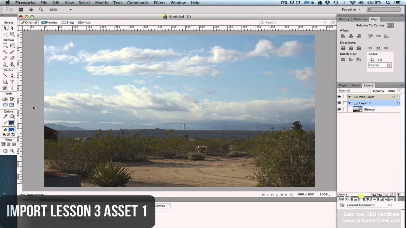Select the Freeform tool
This screenshot has width=406, height=228.
[5, 88]
